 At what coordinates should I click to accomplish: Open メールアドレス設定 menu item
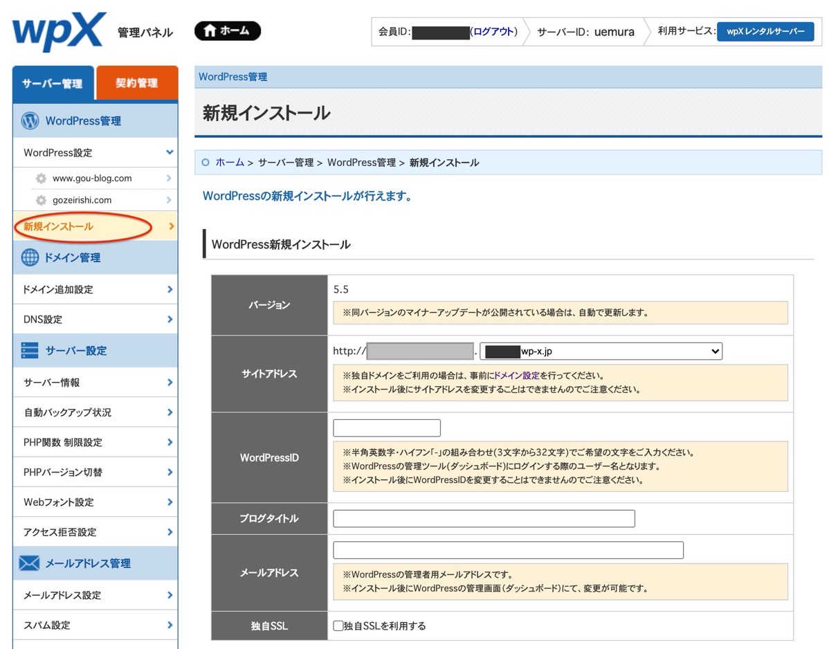95,595
